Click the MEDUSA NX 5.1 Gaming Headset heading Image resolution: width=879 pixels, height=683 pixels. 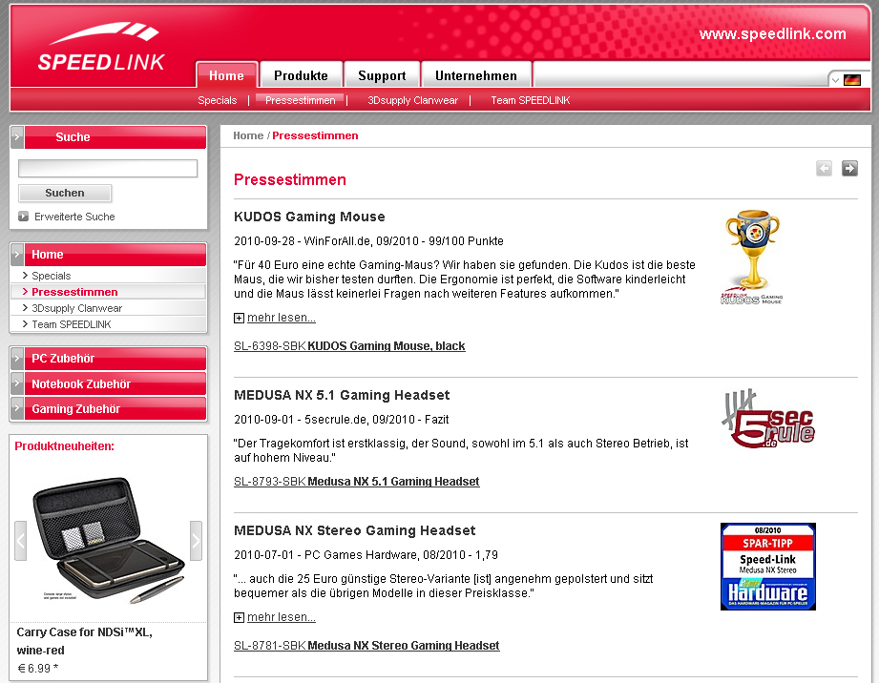[x=342, y=395]
